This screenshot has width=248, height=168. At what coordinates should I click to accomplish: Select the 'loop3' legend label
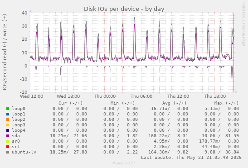click(19, 125)
